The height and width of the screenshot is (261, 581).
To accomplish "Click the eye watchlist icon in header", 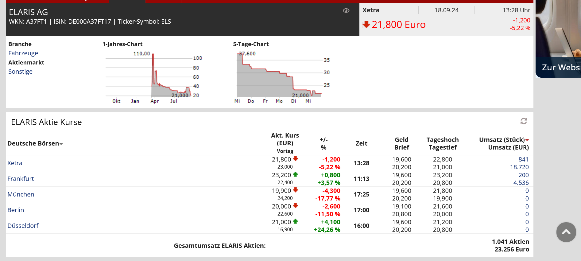I will (346, 11).
